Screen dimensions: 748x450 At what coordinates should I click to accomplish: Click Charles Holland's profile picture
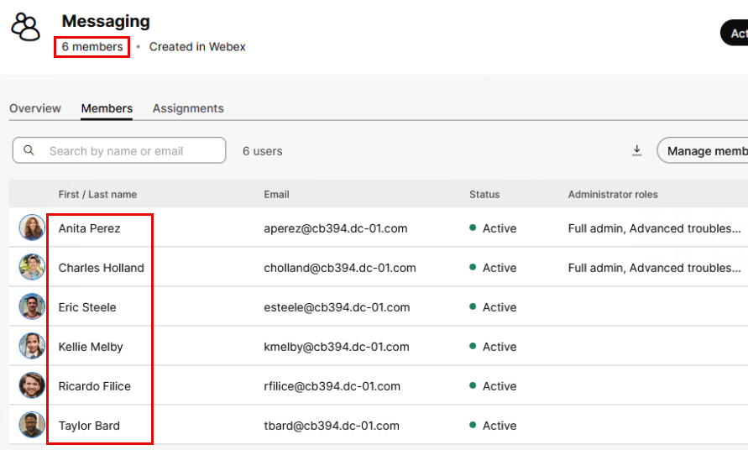32,268
